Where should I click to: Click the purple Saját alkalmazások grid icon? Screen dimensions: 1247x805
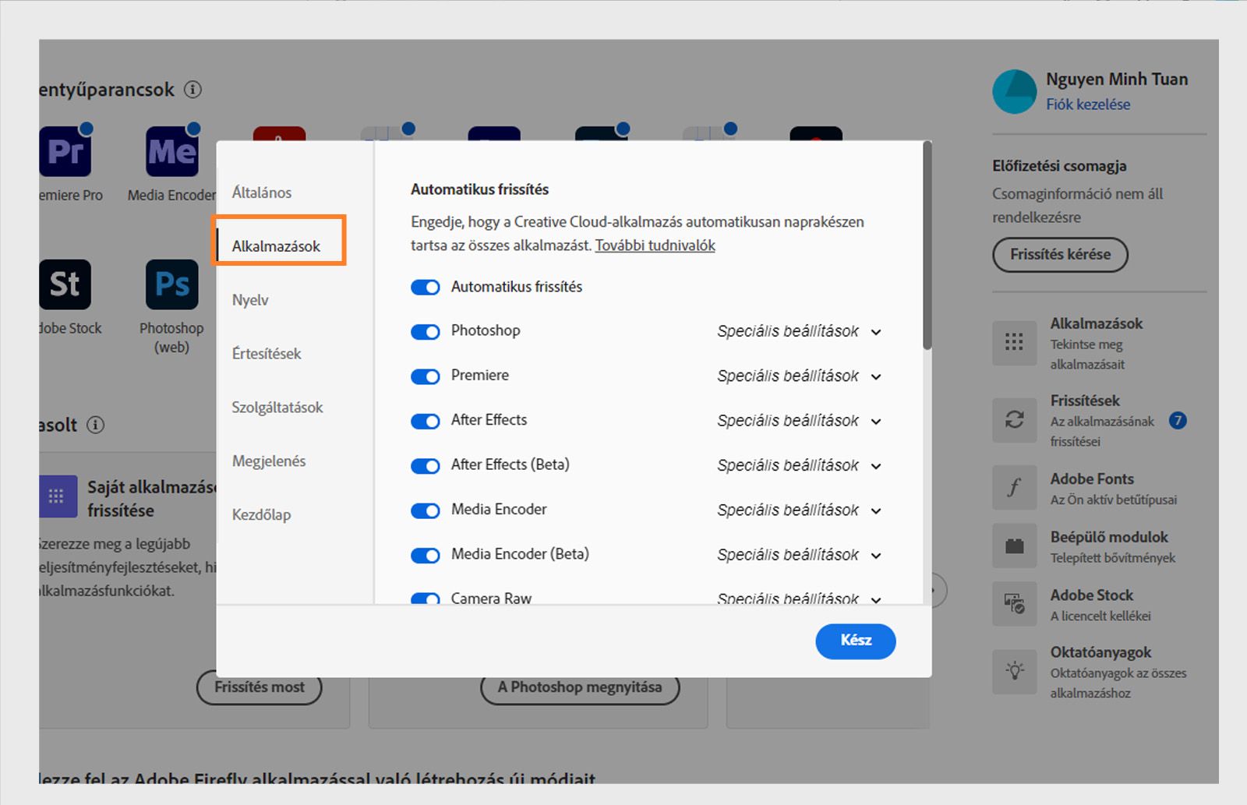(x=58, y=496)
